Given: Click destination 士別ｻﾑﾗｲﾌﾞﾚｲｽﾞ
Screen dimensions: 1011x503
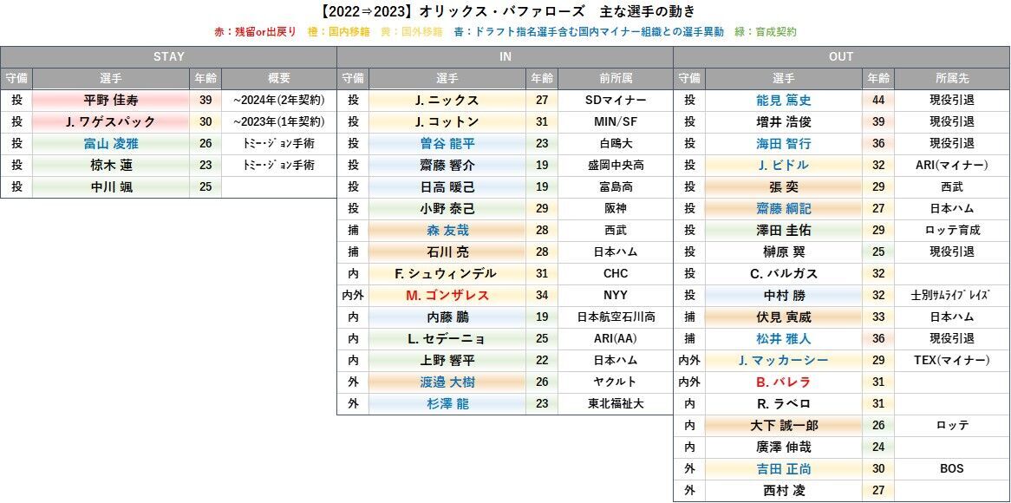Looking at the screenshot, I should 952,296.
